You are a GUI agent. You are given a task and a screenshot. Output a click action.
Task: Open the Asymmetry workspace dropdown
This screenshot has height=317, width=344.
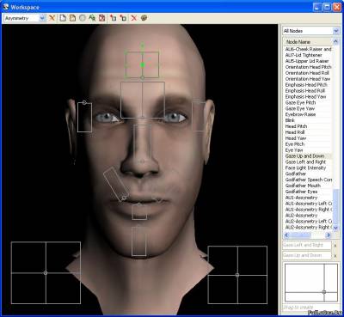pyautogui.click(x=42, y=18)
